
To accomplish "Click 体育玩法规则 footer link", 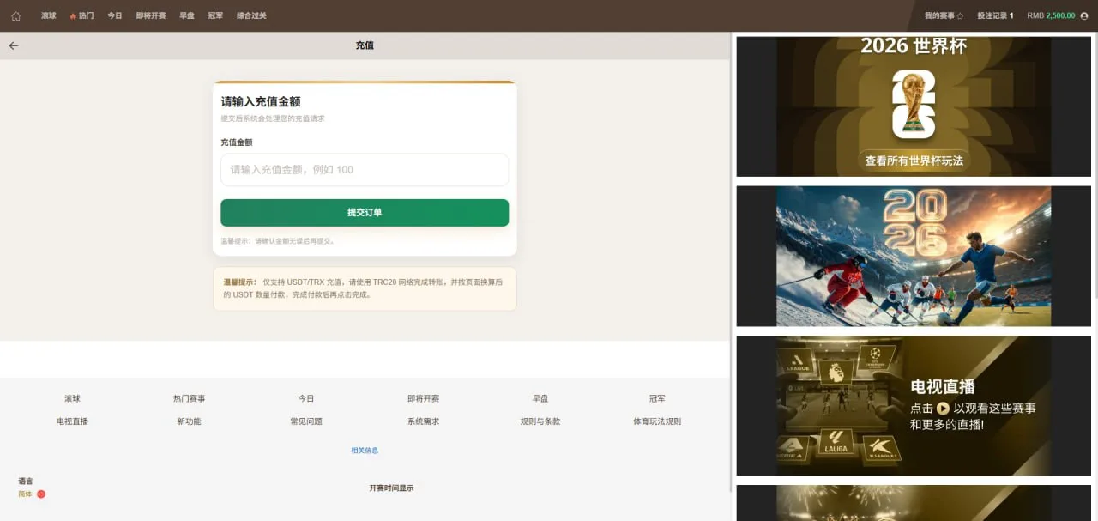I will (657, 421).
